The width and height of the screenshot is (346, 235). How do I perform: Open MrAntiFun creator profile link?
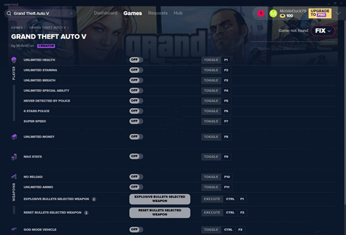(x=25, y=46)
